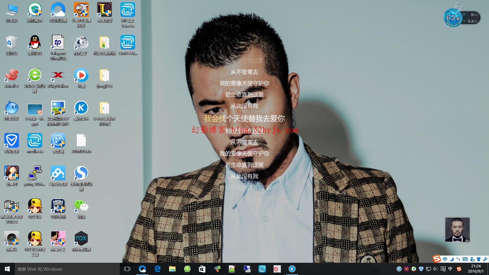Open the Recycle Bin
The image size is (489, 275).
pos(12,43)
